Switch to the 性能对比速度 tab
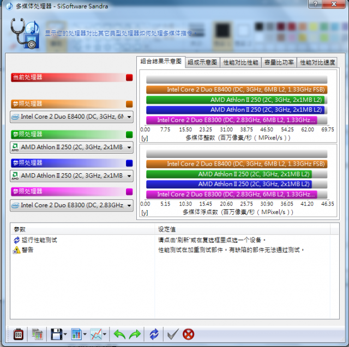Viewport: 349px width, 347px height. 317,63
